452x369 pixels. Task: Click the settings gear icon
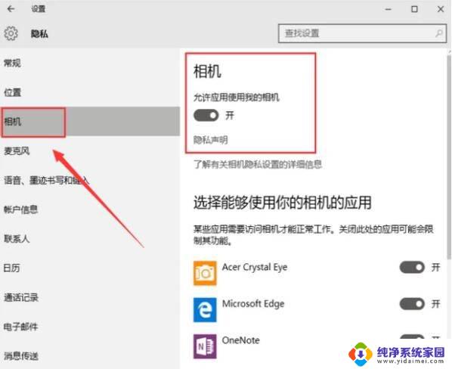(x=11, y=33)
